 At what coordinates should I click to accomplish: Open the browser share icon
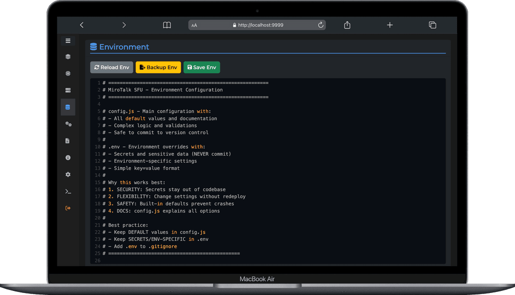coord(347,25)
